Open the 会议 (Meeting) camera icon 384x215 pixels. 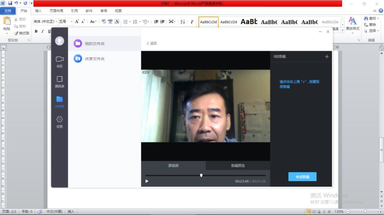tap(60, 59)
